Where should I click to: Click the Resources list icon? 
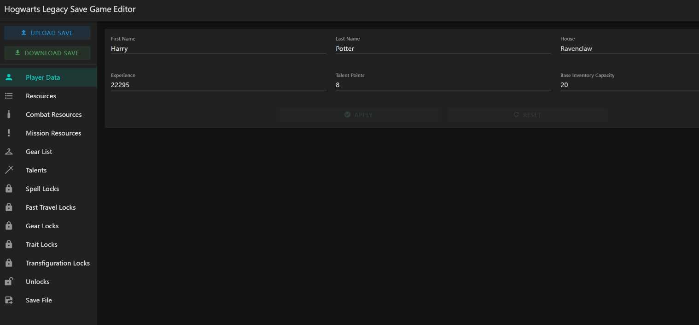[9, 96]
